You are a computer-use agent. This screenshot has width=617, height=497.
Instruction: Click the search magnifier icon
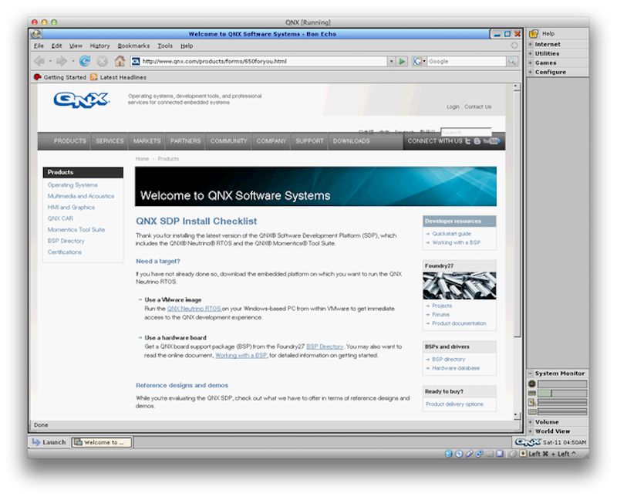(x=512, y=61)
